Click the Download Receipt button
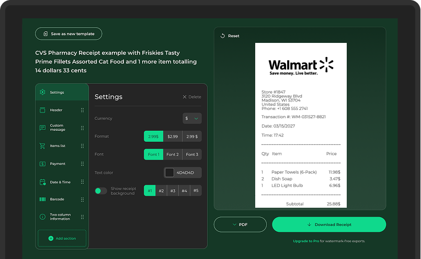 pos(329,224)
